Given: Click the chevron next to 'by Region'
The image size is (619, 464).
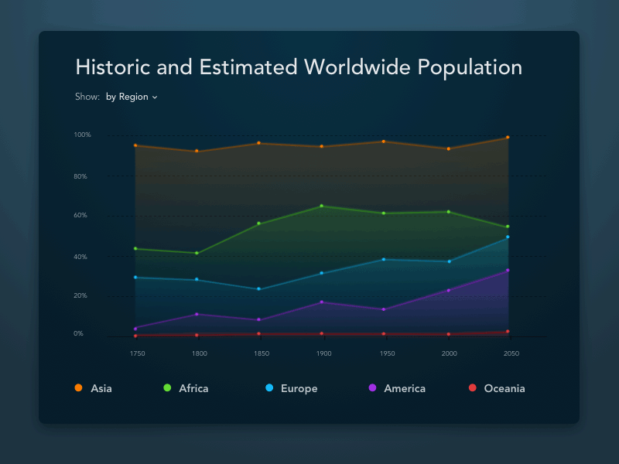Looking at the screenshot, I should tap(155, 97).
